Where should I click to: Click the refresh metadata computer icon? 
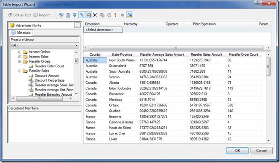click(61, 15)
